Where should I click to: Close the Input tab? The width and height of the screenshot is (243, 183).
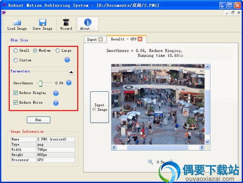point(101,39)
